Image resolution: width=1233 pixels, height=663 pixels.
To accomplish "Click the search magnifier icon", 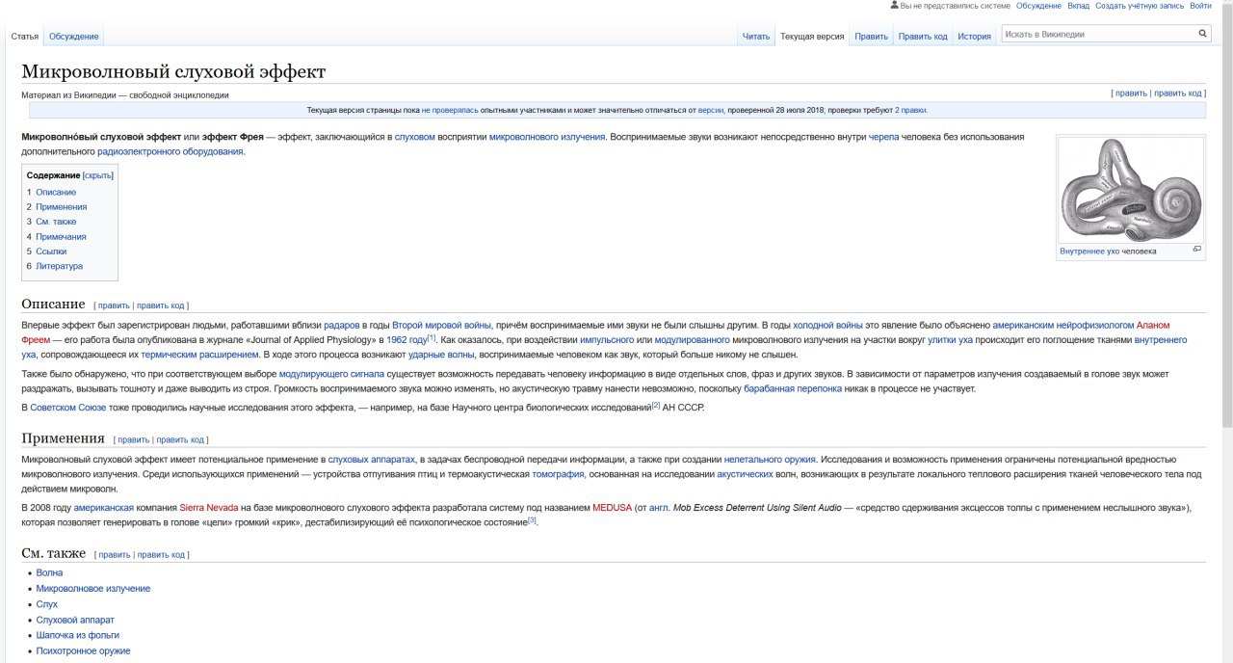I will click(x=1203, y=34).
